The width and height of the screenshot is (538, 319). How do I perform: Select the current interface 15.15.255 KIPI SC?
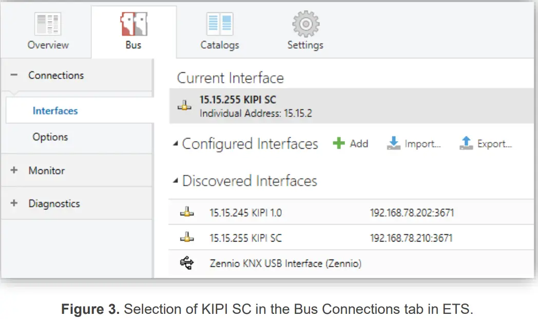[257, 105]
